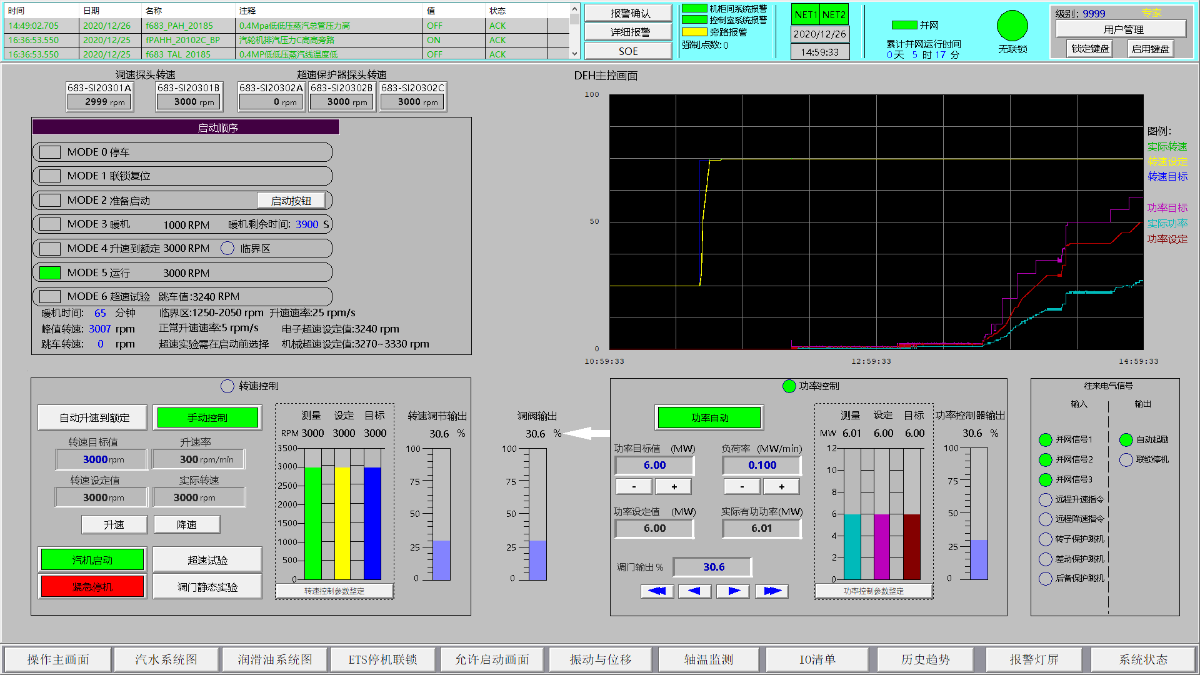Click the 机柜间系统报警 green lamp
This screenshot has width=1200, height=675.
tap(694, 9)
